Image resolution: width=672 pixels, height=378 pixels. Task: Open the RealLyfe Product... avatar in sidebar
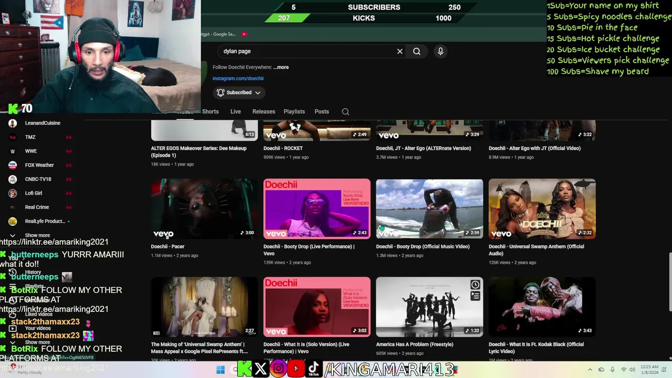click(x=13, y=221)
